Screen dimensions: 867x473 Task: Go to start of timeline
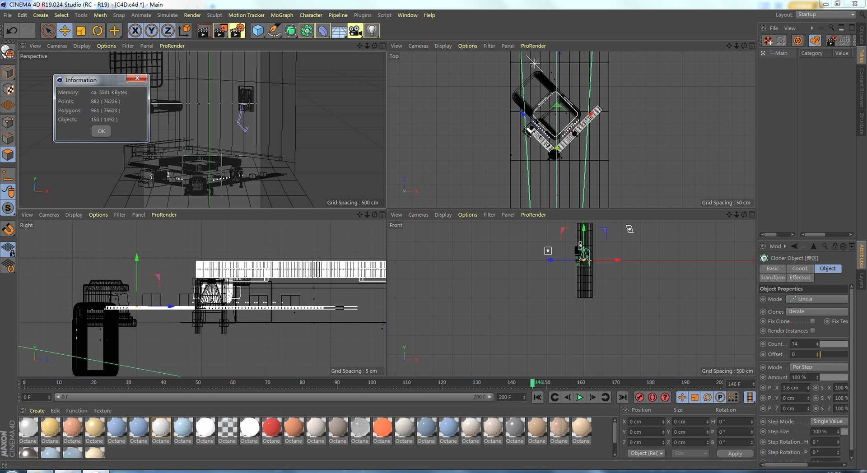click(x=537, y=397)
